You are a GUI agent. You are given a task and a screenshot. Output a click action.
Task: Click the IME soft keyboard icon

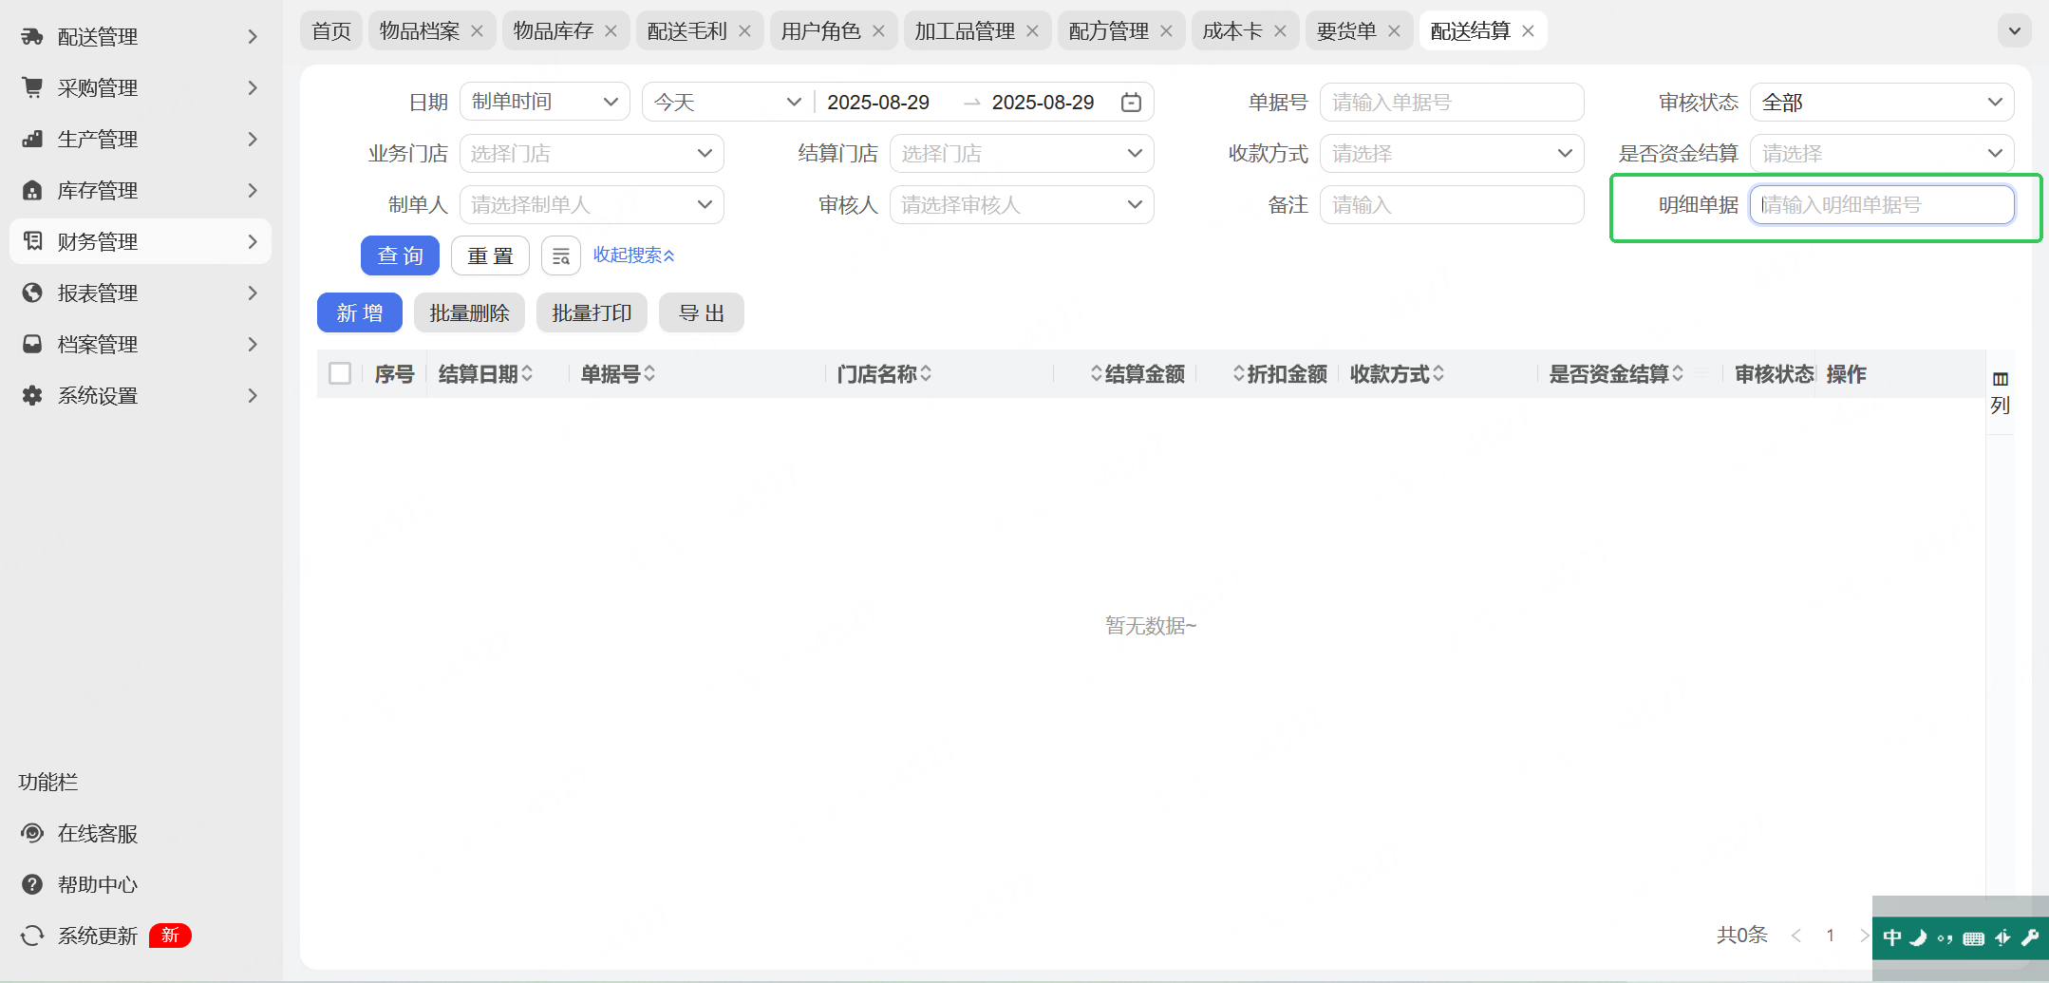point(1974,938)
